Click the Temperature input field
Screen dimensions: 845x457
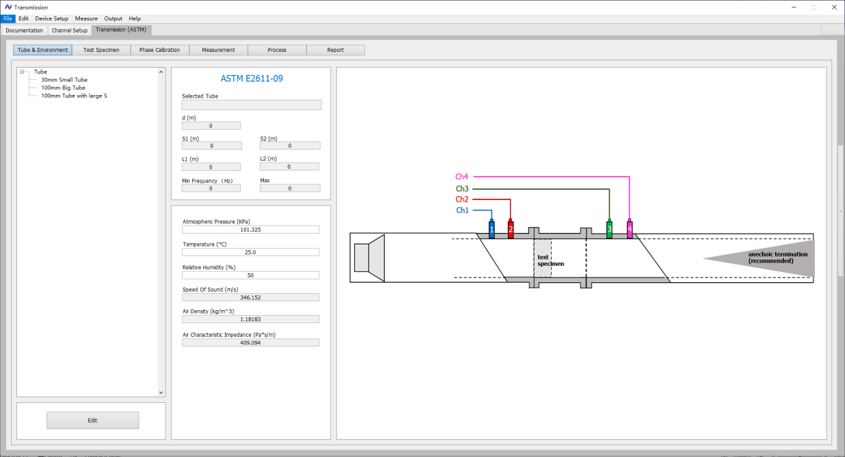click(250, 252)
